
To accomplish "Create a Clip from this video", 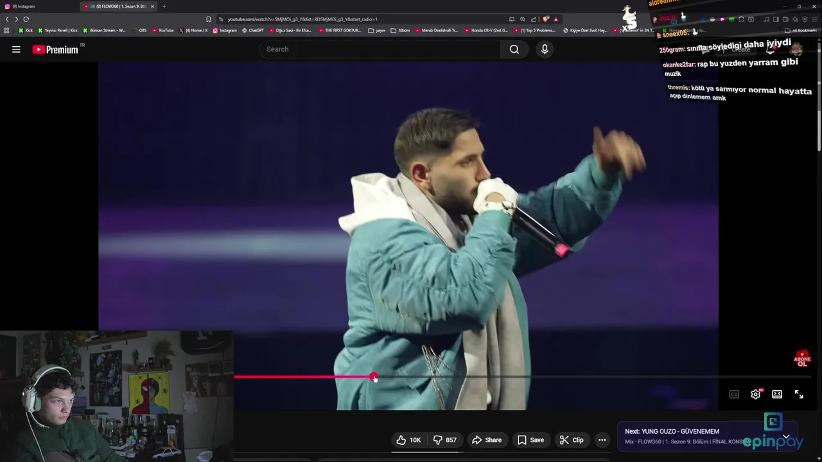I will tap(572, 440).
